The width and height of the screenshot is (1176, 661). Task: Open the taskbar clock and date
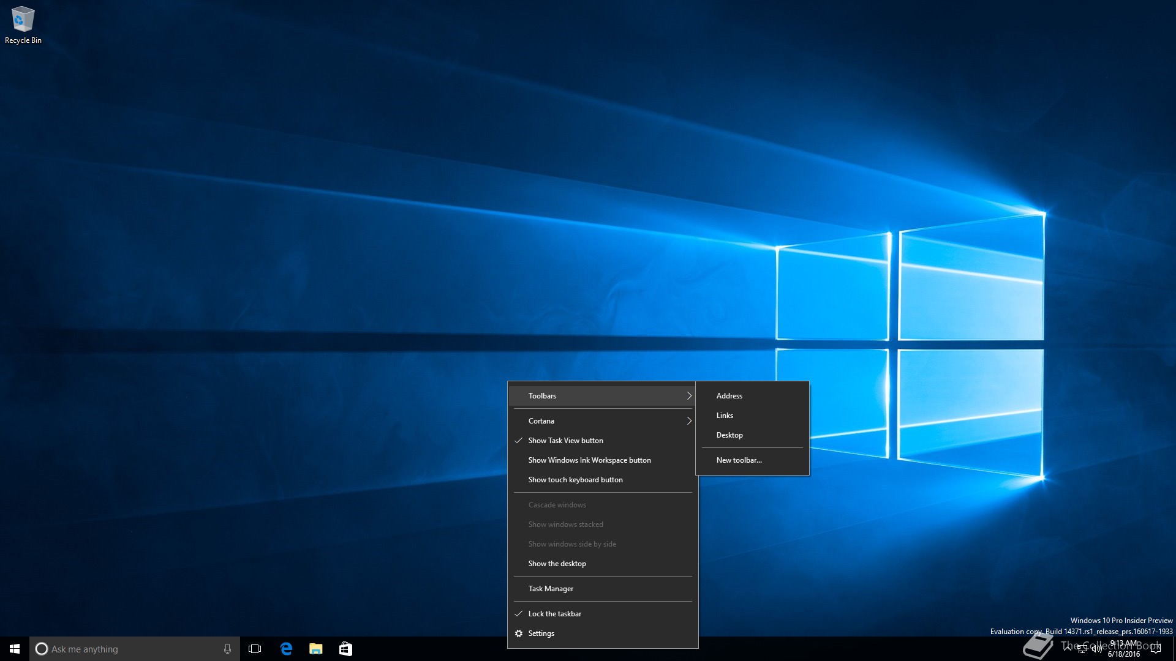1124,649
